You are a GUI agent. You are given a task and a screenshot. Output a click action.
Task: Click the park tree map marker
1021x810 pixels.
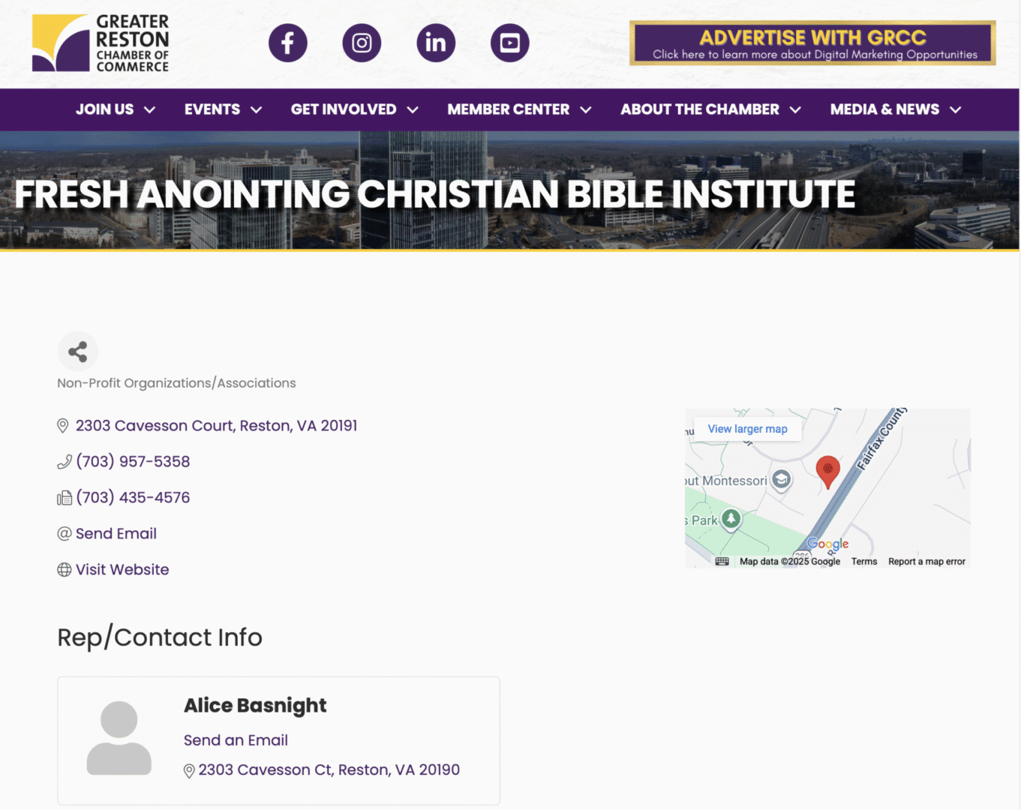(731, 518)
